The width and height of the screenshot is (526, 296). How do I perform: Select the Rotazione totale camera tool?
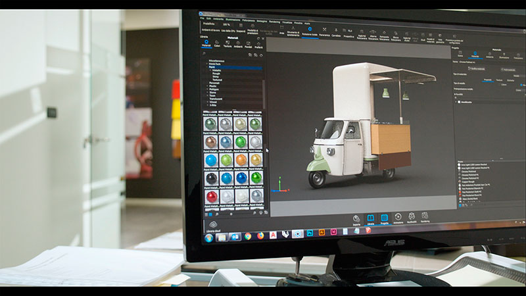point(309,31)
